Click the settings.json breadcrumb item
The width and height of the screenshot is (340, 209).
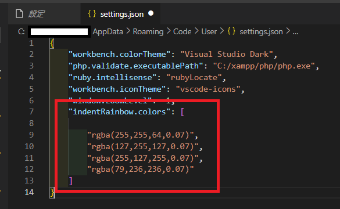tap(261, 32)
